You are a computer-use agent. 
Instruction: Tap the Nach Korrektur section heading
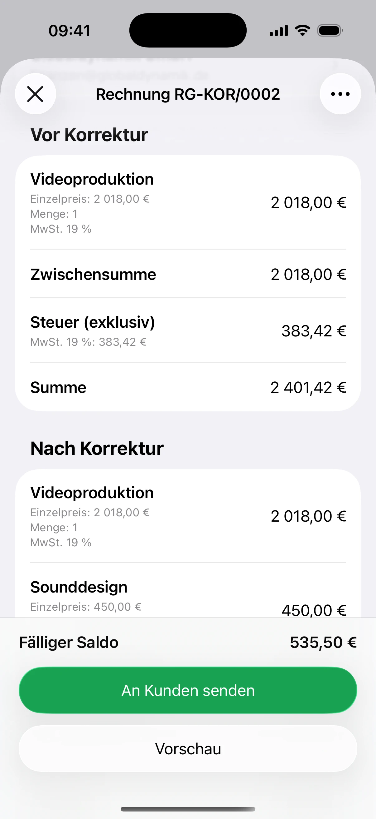[97, 448]
